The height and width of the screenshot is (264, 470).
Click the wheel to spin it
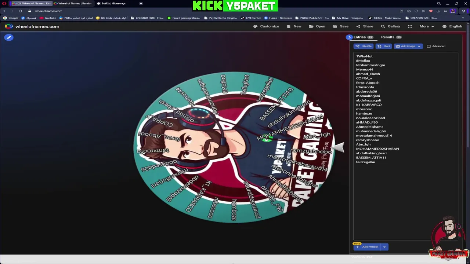[x=235, y=147]
